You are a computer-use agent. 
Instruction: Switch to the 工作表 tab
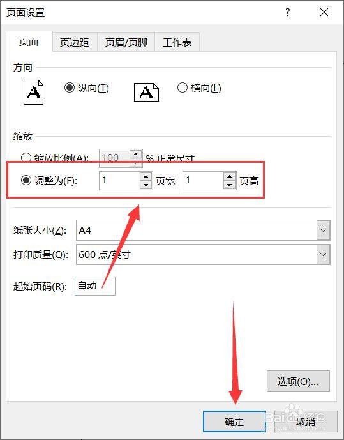(177, 42)
